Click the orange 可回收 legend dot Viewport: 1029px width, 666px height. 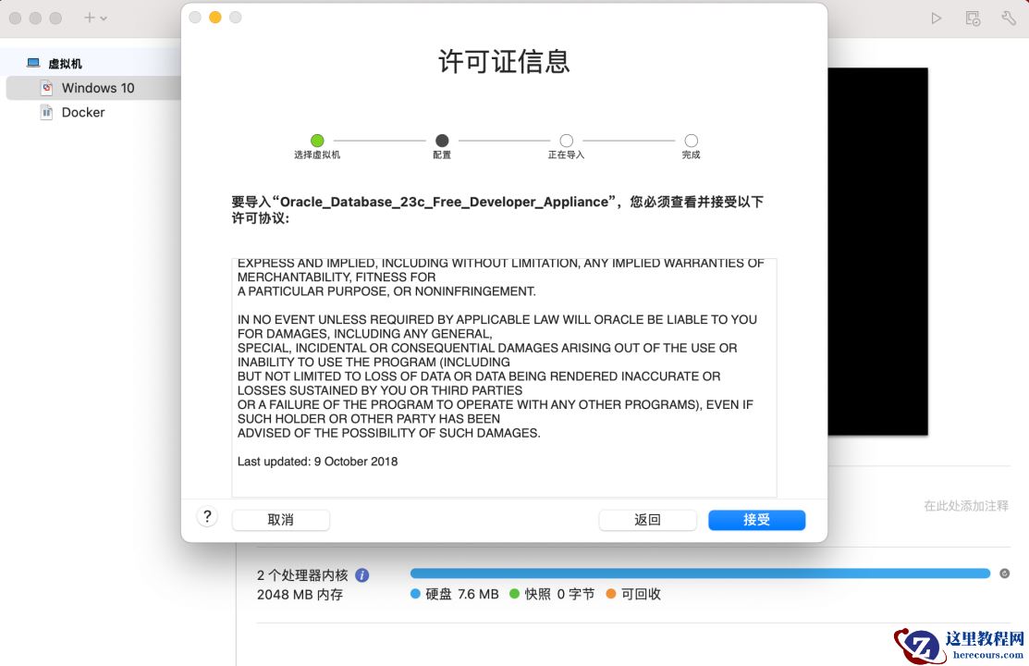[x=610, y=594]
